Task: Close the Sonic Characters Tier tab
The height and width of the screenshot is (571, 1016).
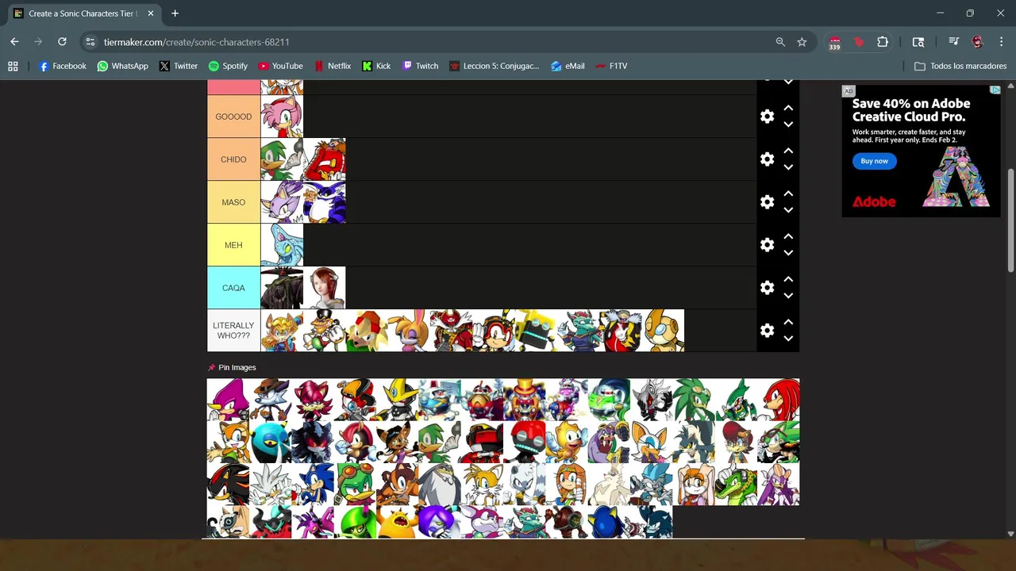Action: [x=151, y=13]
